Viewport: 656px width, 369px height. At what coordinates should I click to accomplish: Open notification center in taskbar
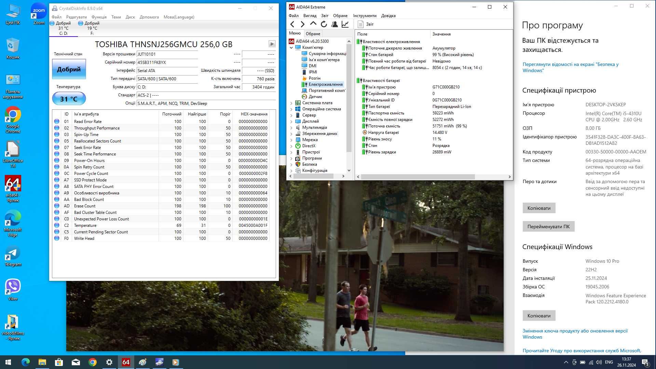[x=645, y=362]
